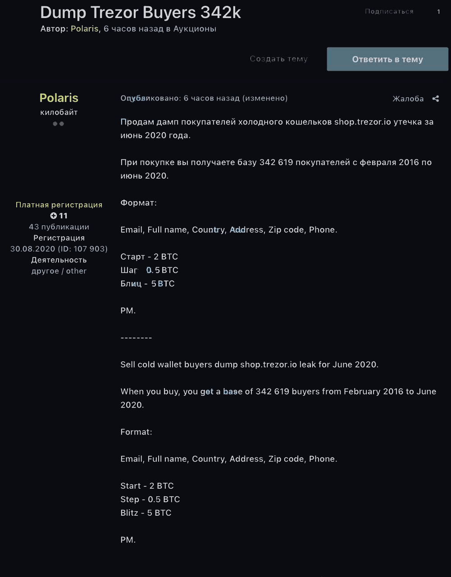Viewport: 451px width, 577px height.
Task: Click the другое / other activity text
Action: (x=59, y=271)
